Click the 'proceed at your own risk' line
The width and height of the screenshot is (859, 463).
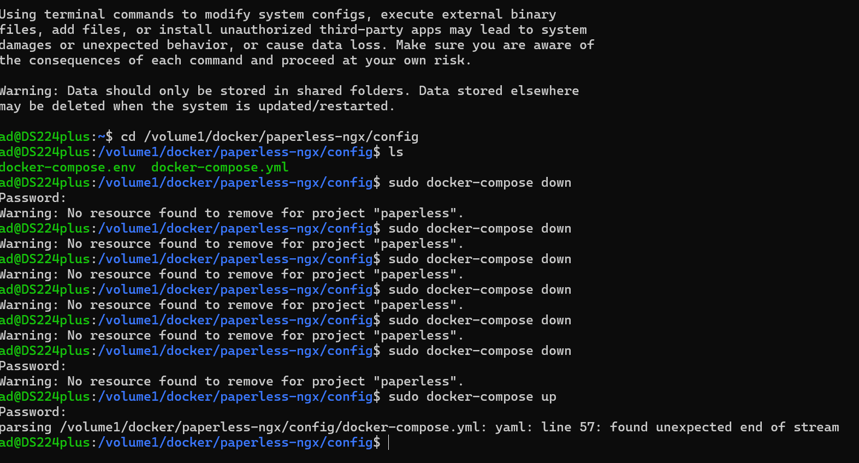click(x=235, y=61)
